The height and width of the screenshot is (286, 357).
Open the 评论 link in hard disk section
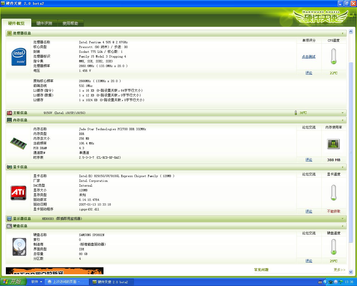[309, 261]
